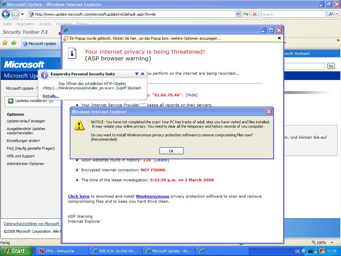341x256 pixels.
Task: Open recent pages dropdown next to Forward
Action: [22, 14]
